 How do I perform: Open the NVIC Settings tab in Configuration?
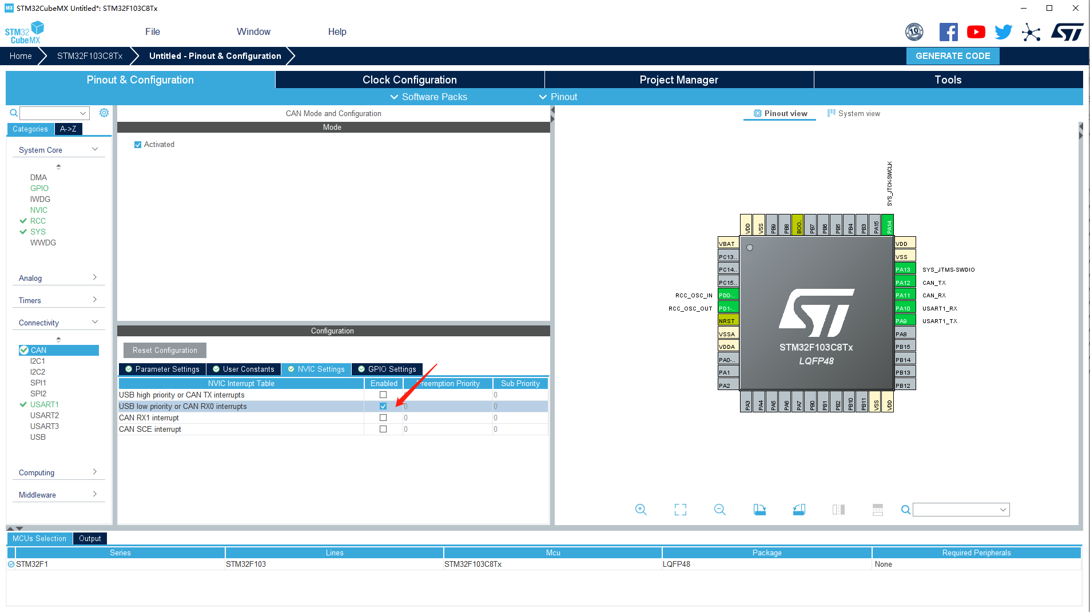(316, 369)
